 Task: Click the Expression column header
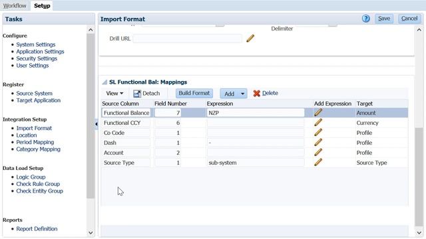tap(220, 104)
